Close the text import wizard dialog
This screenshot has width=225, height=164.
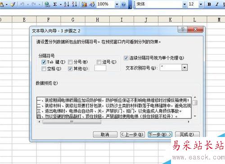[195, 29]
